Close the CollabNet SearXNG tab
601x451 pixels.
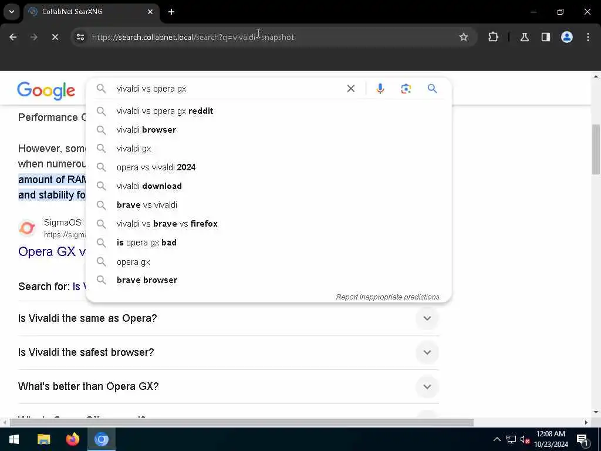pos(150,12)
